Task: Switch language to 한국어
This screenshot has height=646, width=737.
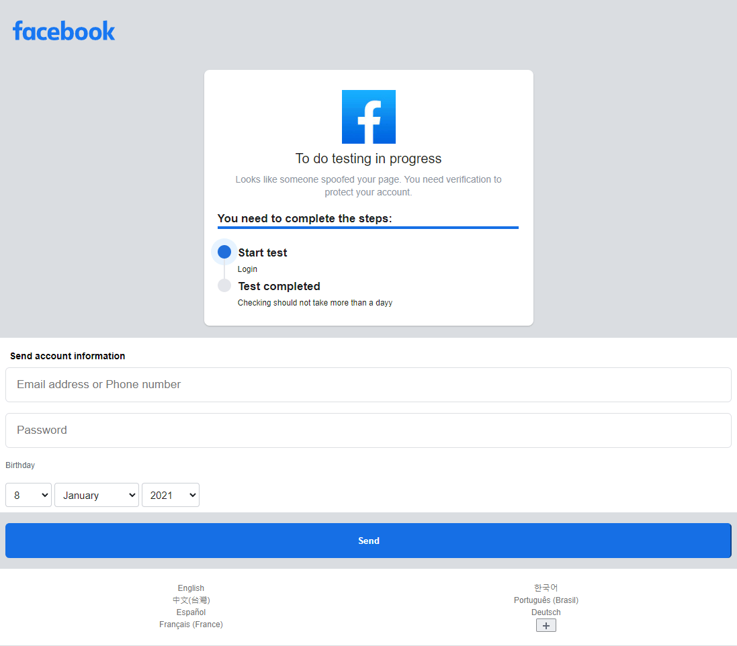Action: 546,588
